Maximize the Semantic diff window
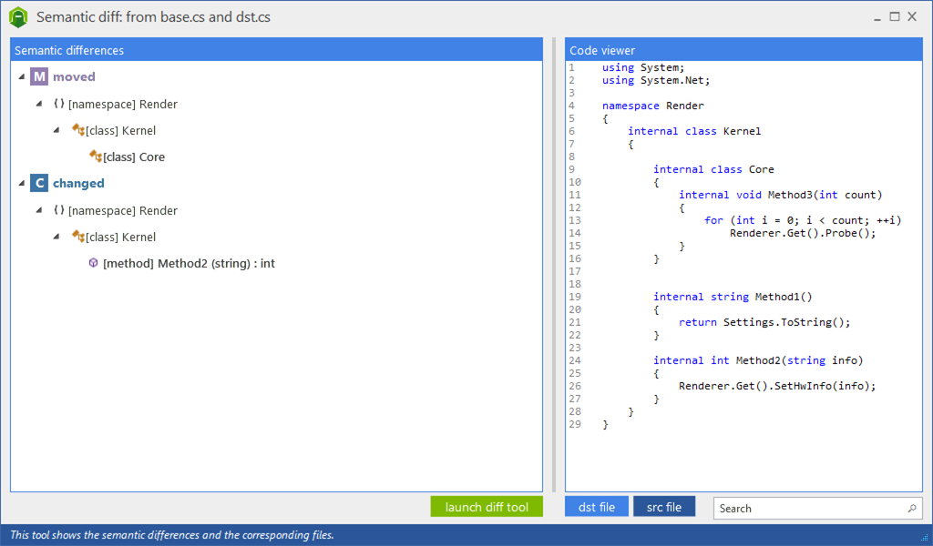Screen dimensions: 933x546 (895, 16)
